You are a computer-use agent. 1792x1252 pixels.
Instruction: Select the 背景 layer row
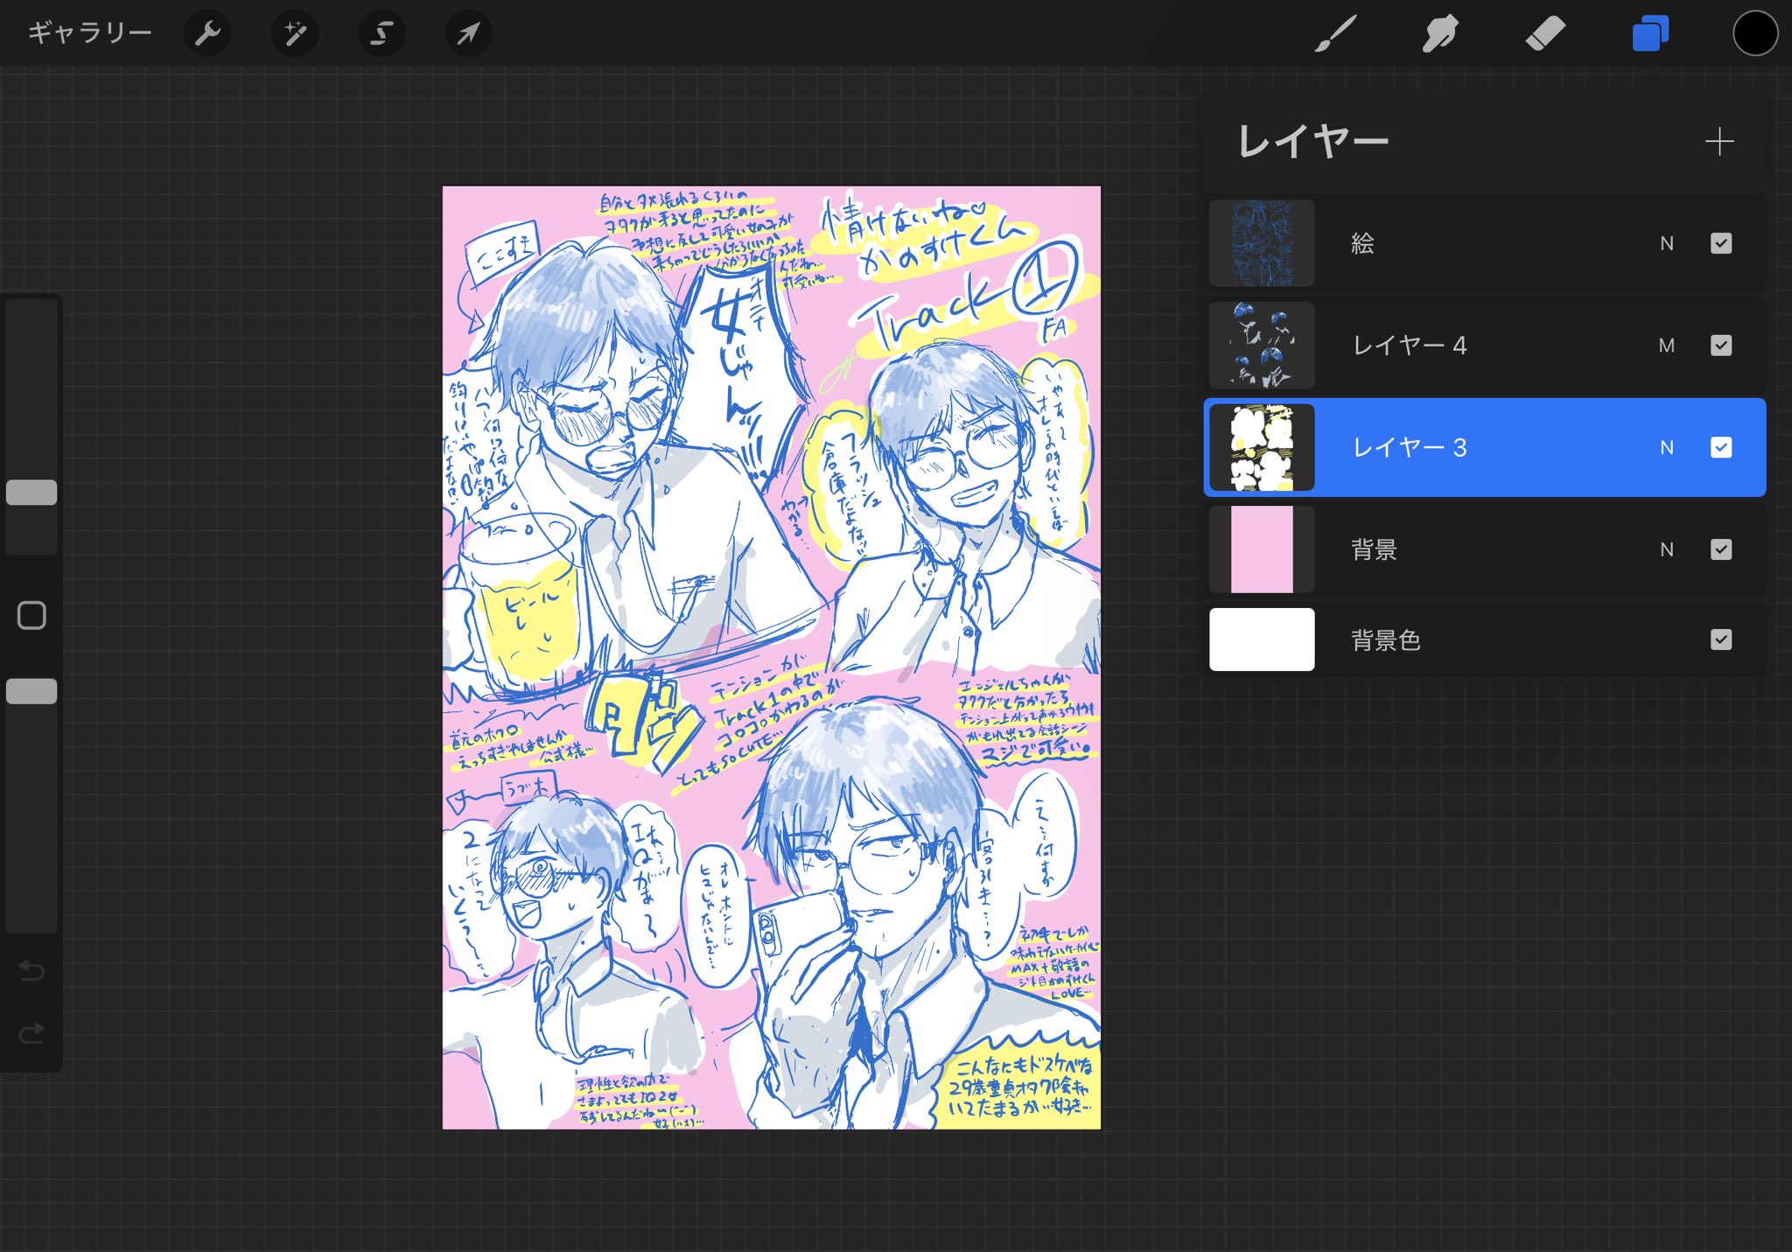click(x=1479, y=549)
